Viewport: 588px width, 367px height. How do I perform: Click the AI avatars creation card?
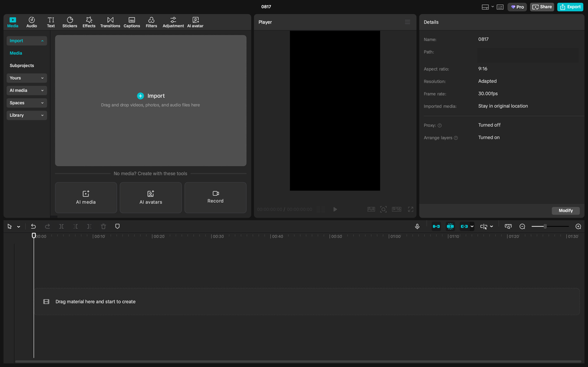pyautogui.click(x=151, y=198)
